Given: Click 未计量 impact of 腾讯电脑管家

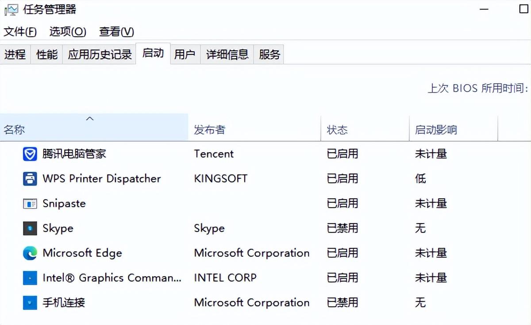Looking at the screenshot, I should 431,154.
